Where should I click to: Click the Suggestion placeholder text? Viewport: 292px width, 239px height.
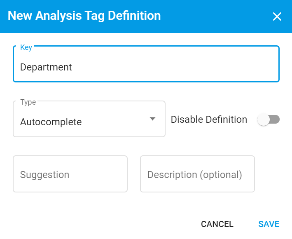point(45,175)
